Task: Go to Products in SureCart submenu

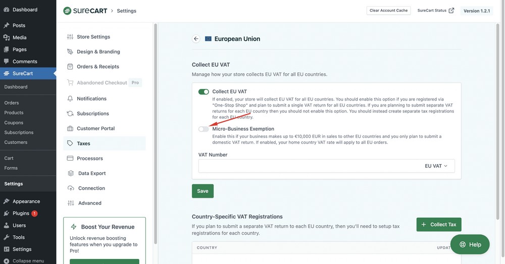Action: click(x=14, y=113)
